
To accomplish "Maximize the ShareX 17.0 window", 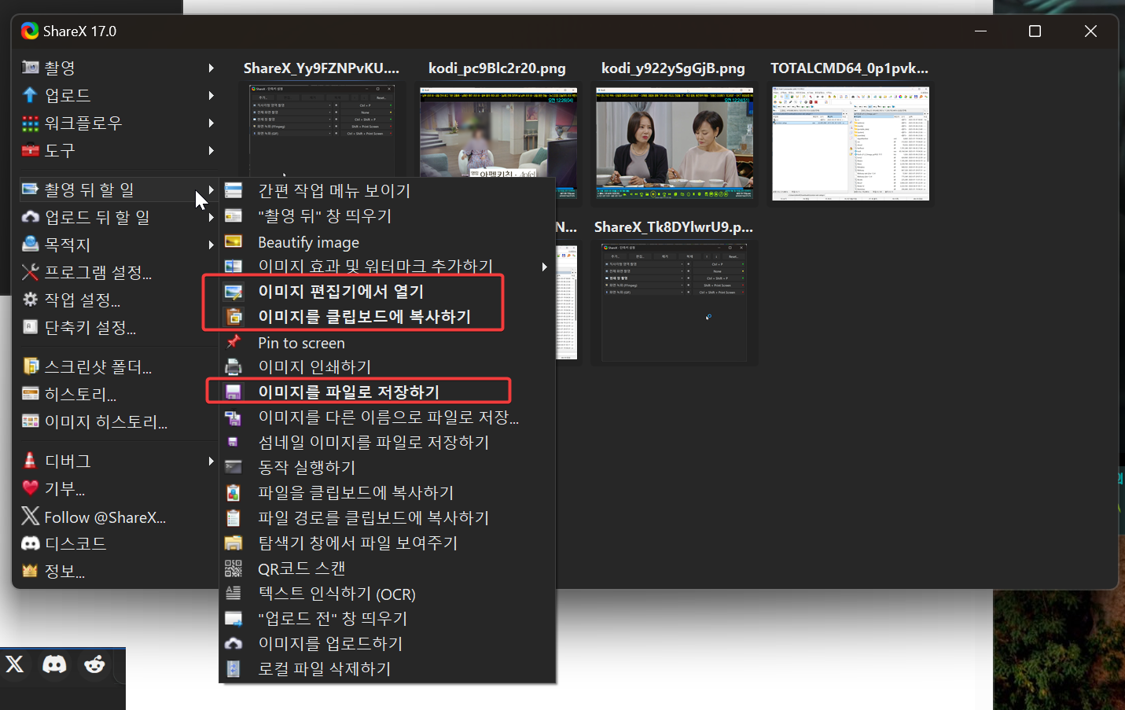I will 1035,31.
